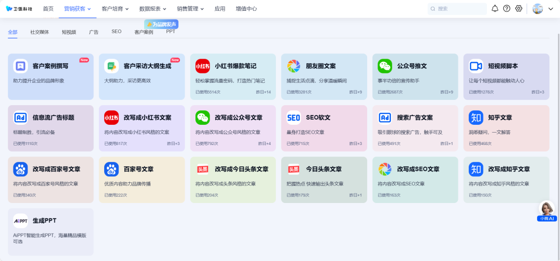Click the search input field
The height and width of the screenshot is (261, 560).
pyautogui.click(x=459, y=9)
